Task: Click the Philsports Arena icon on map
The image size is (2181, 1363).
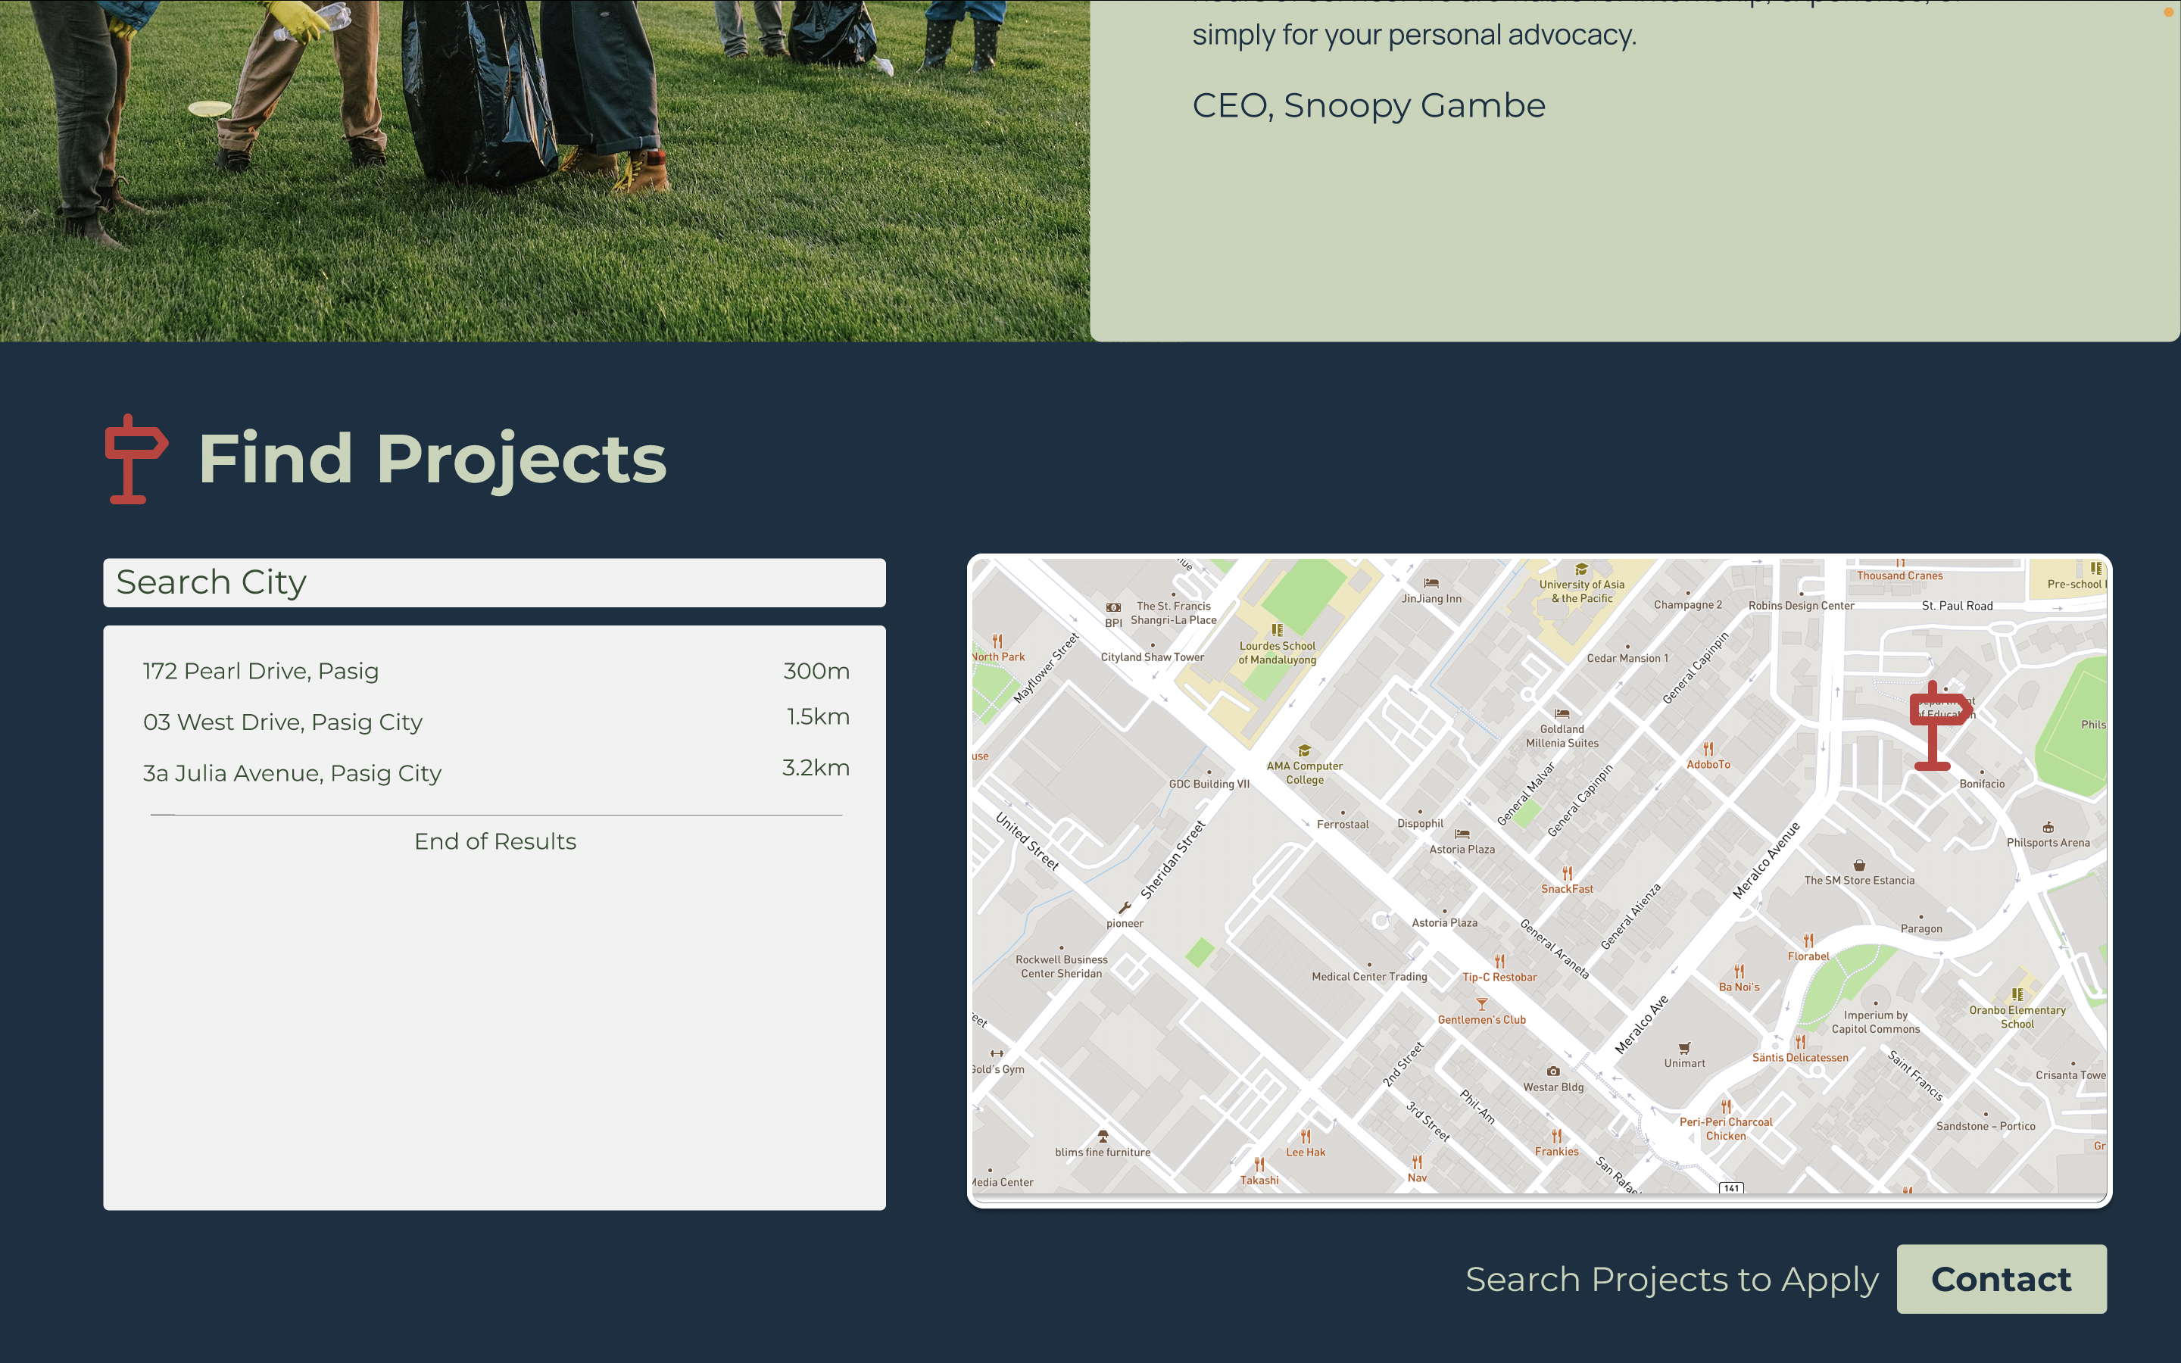Action: (x=2048, y=827)
